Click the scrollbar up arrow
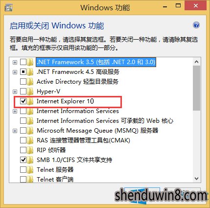Screen dimensions: 210x208 tap(196, 62)
